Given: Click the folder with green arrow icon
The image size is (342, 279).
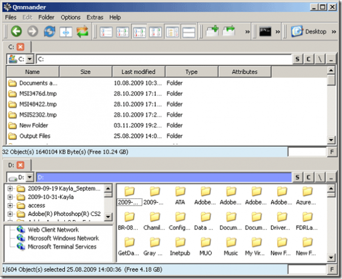Looking at the screenshot, I should click(229, 31).
